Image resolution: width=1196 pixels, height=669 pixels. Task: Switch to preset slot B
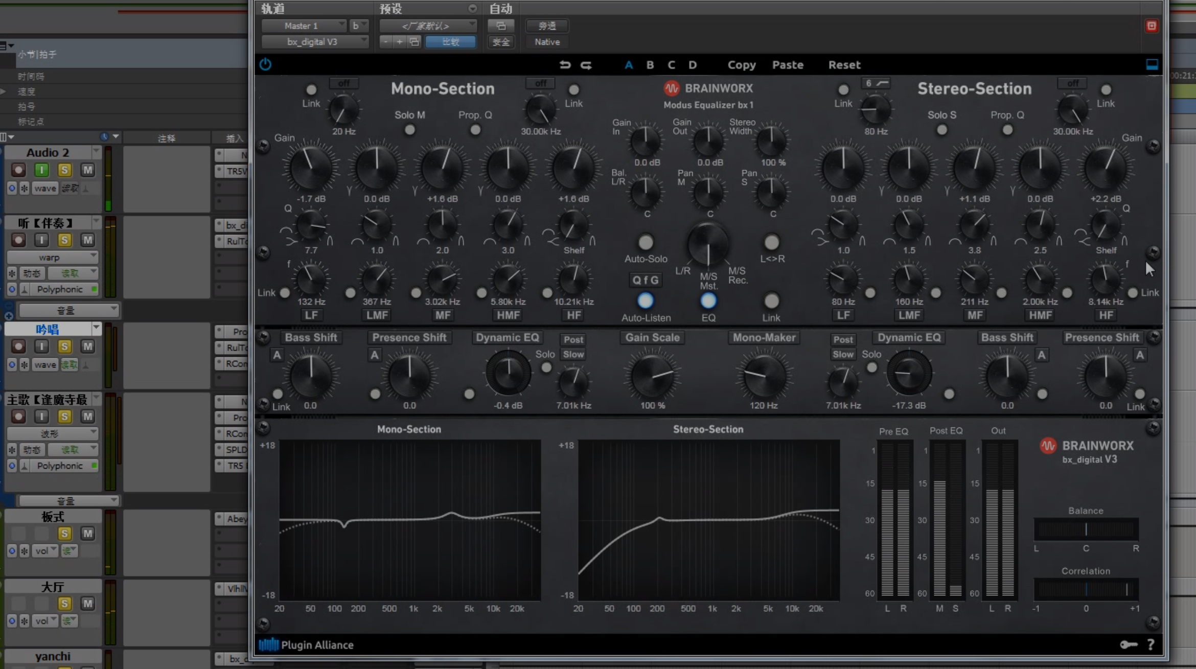(650, 65)
